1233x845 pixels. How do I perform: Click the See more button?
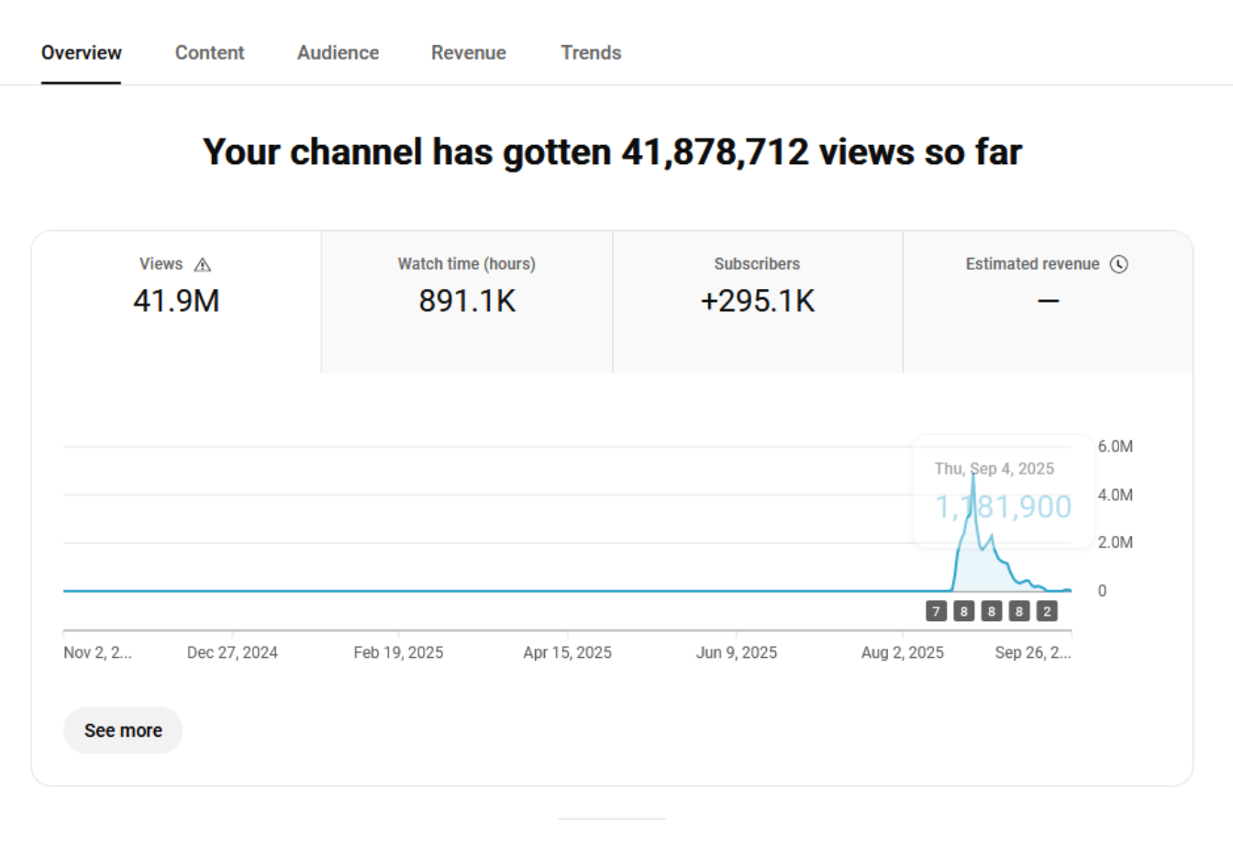[123, 730]
